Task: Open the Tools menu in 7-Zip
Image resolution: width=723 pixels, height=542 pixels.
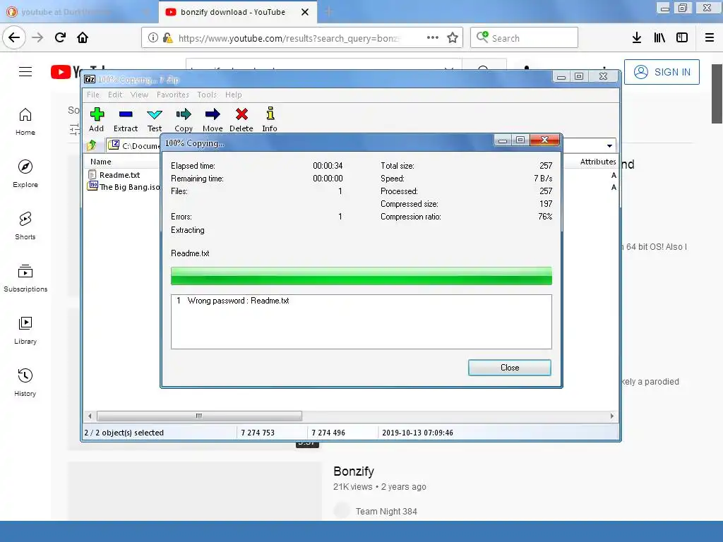Action: point(207,95)
